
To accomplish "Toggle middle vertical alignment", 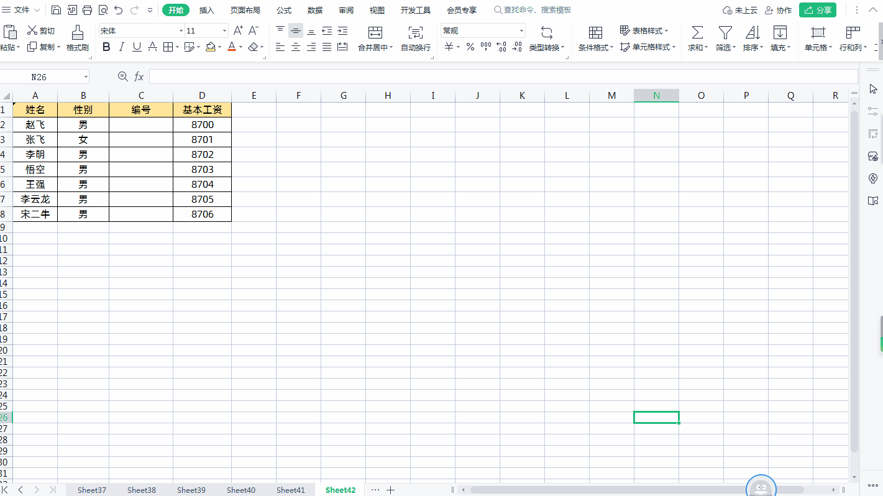I will pyautogui.click(x=296, y=30).
